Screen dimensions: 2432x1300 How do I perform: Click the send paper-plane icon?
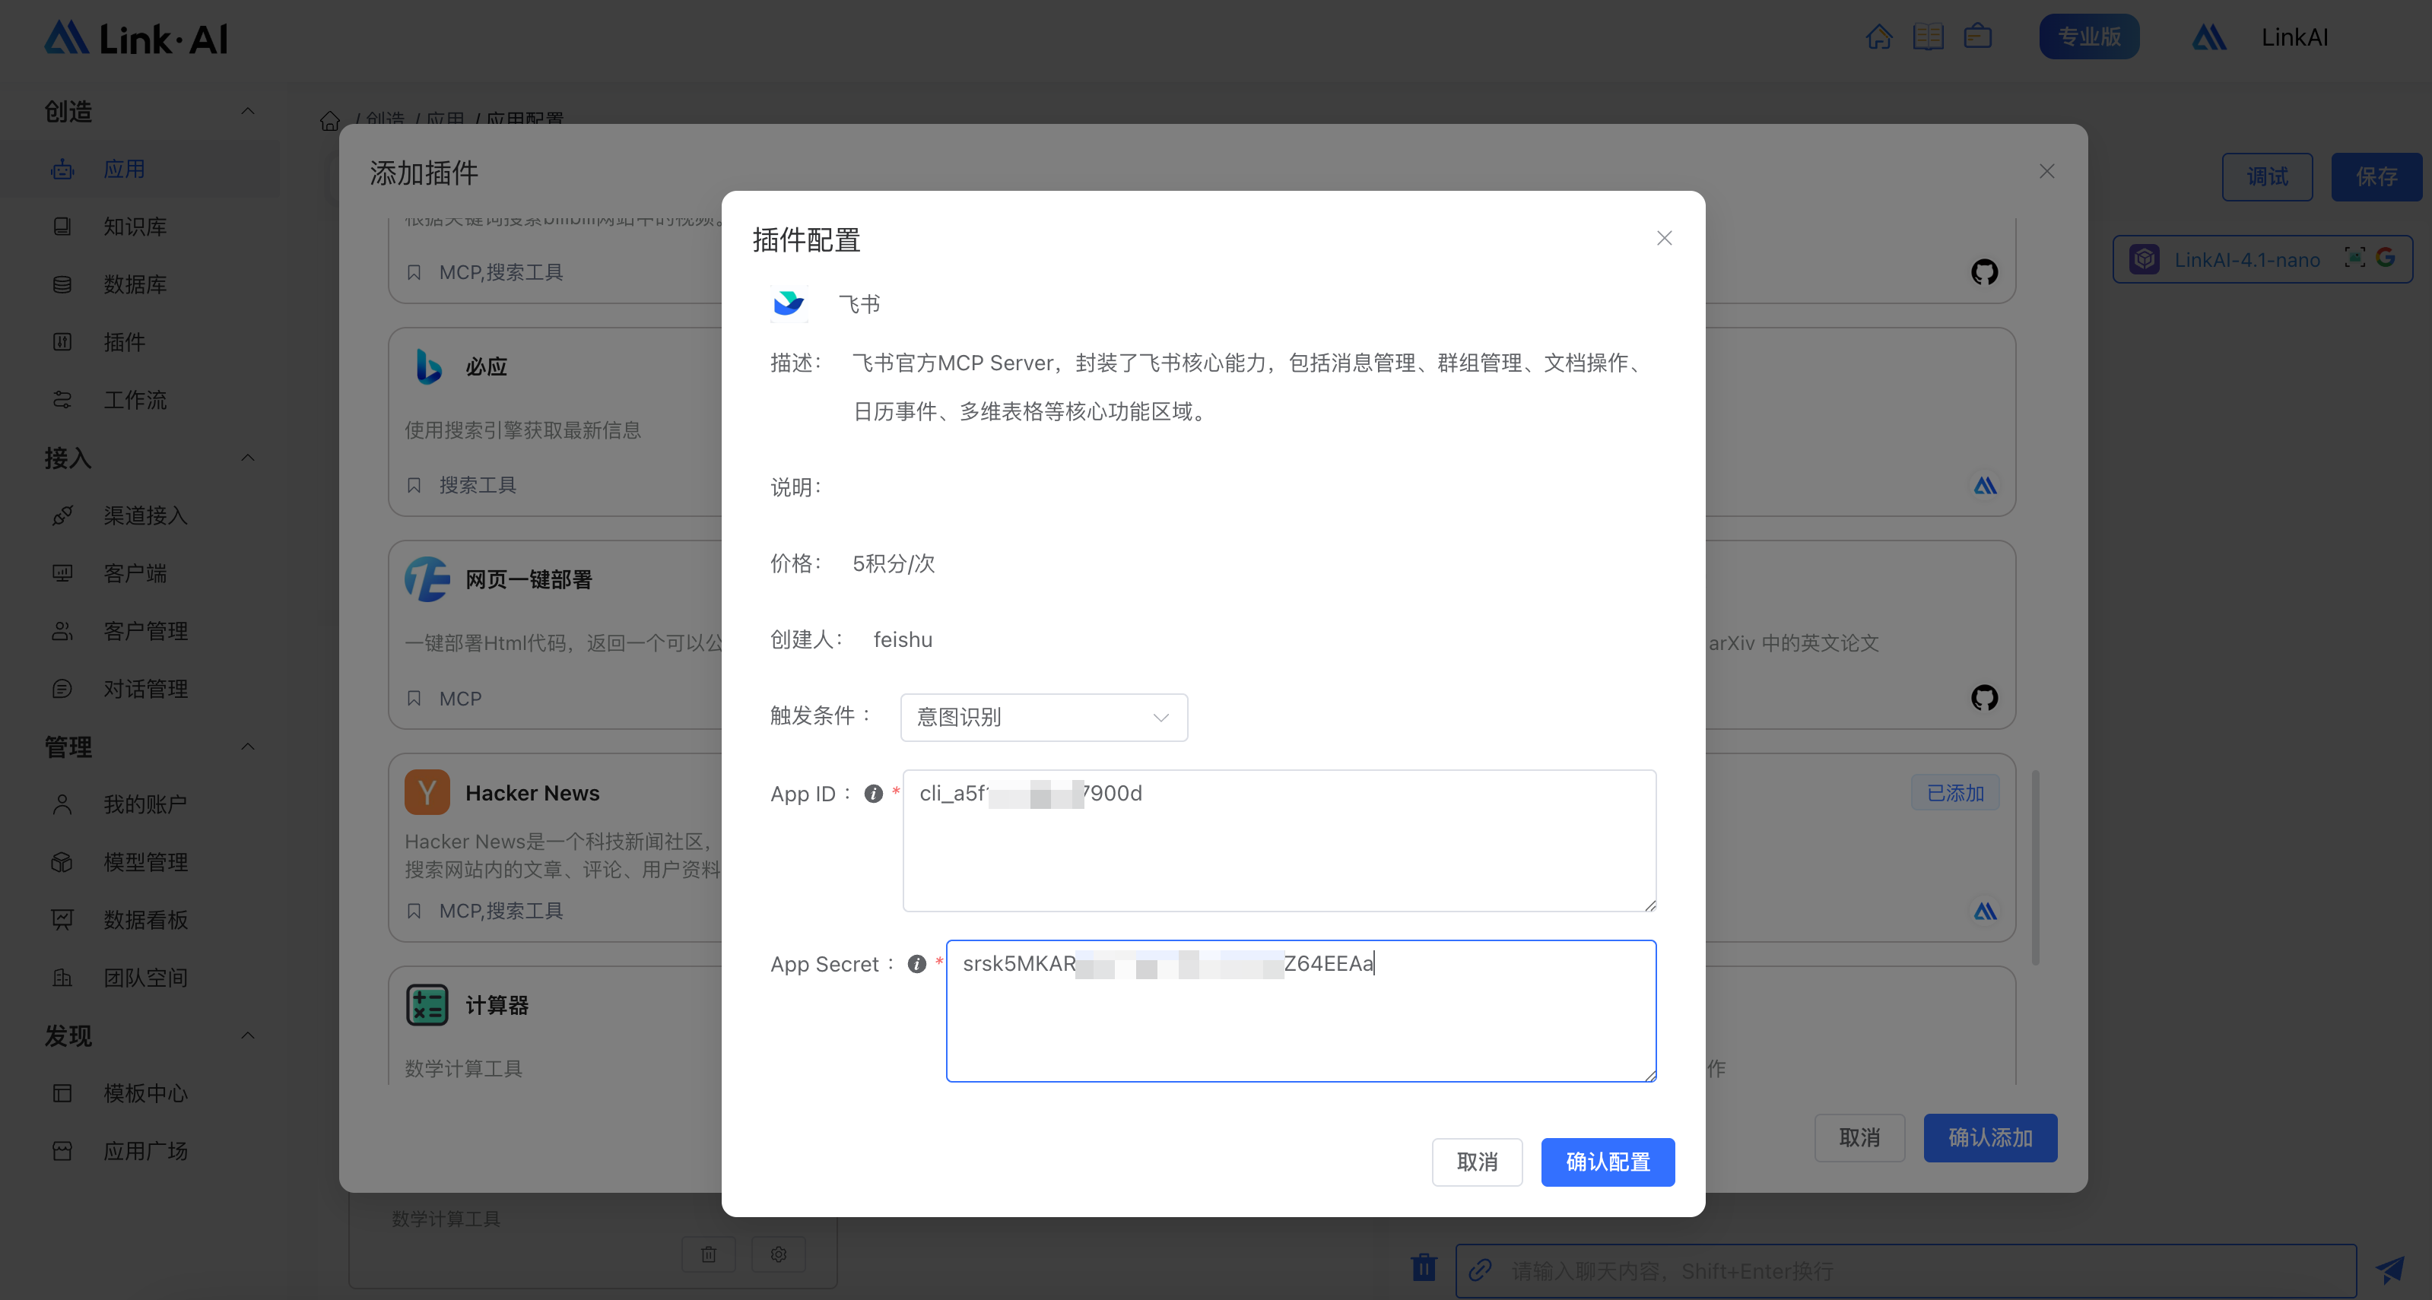(x=2390, y=1270)
